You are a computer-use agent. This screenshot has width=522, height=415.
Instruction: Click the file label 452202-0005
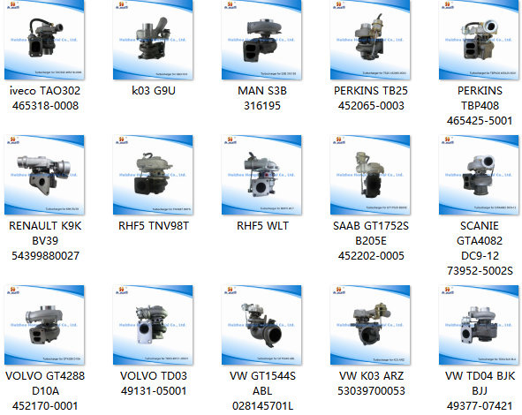371,256
